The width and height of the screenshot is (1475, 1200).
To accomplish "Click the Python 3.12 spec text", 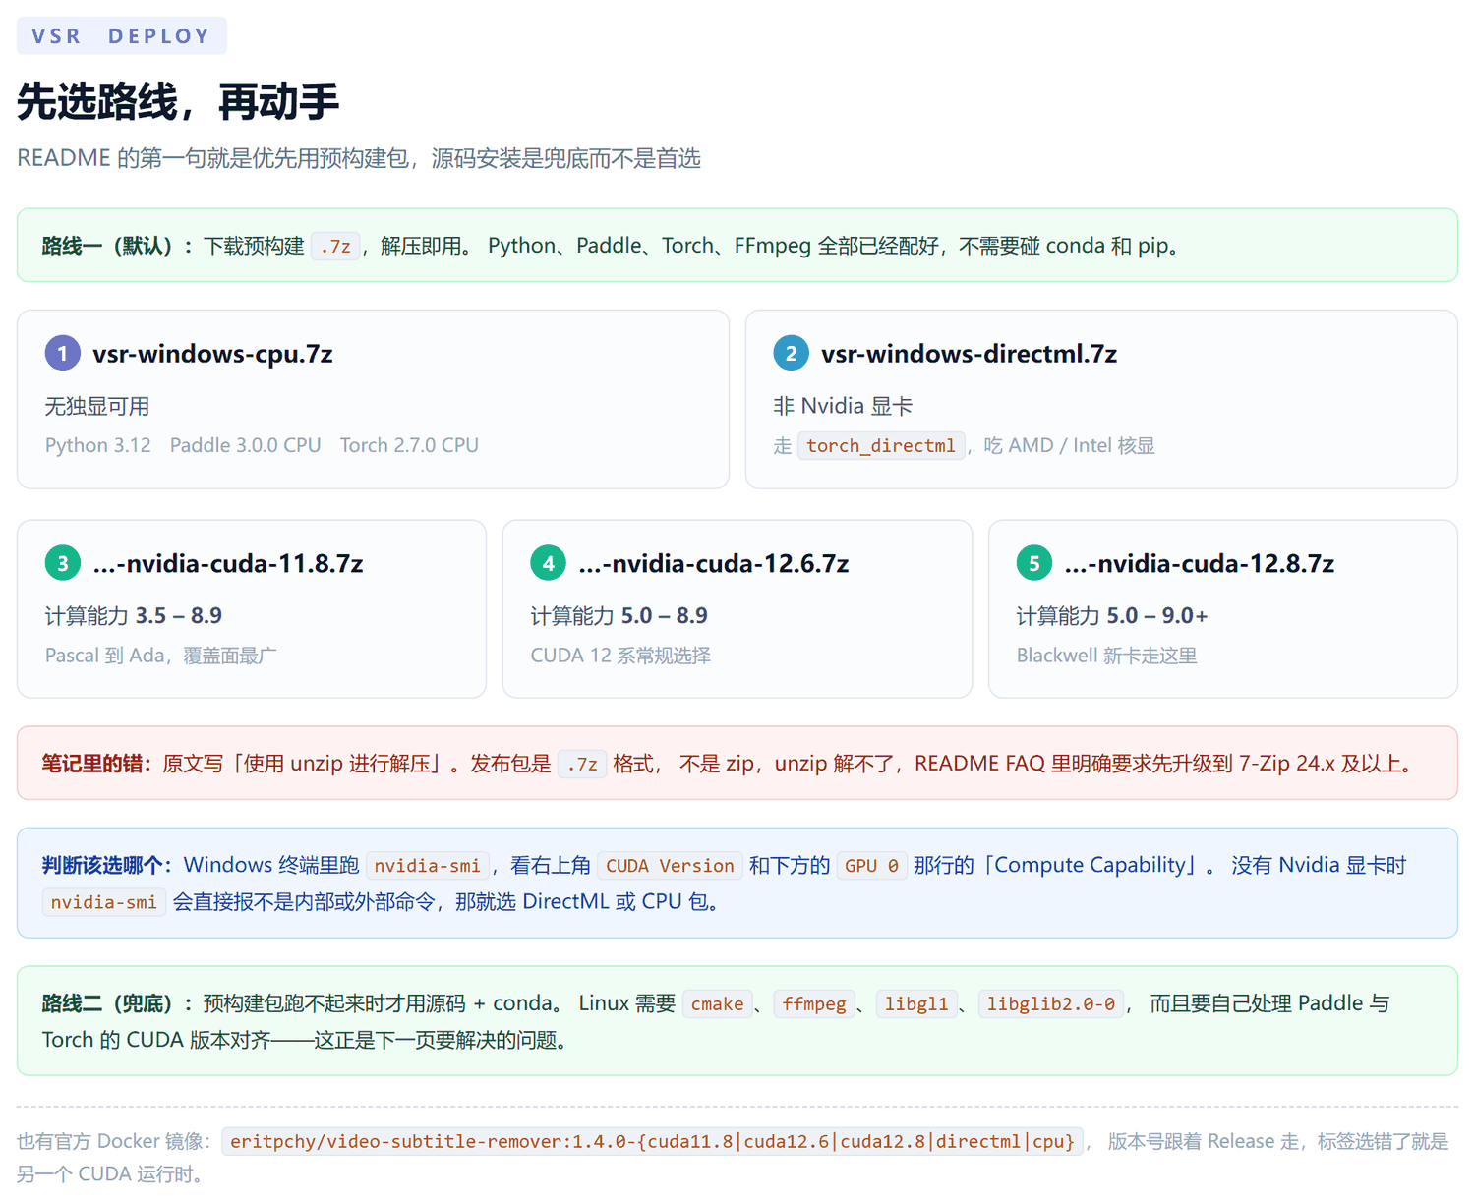I will pos(98,445).
